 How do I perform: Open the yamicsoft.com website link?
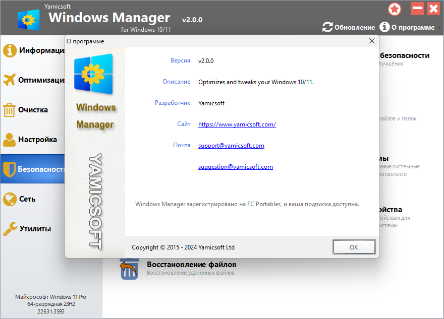click(237, 124)
